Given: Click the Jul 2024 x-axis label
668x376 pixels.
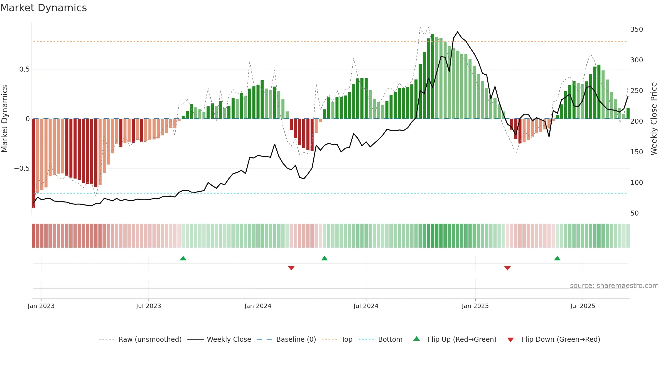Looking at the screenshot, I should (x=366, y=306).
